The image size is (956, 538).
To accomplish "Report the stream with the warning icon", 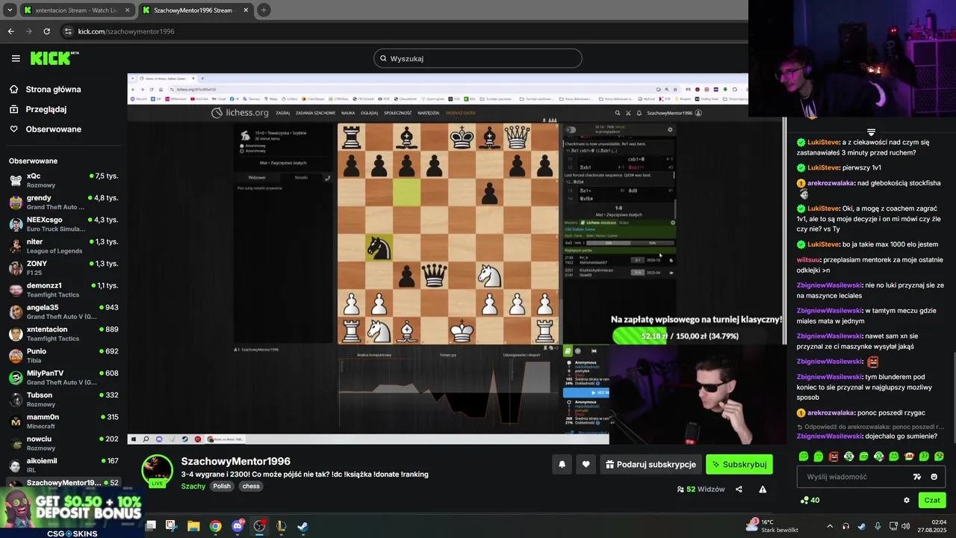I will pos(763,489).
